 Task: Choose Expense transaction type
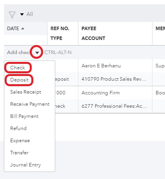click(20, 141)
